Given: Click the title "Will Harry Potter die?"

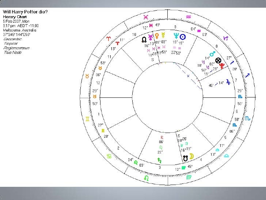Looking at the screenshot, I should click(25, 12).
